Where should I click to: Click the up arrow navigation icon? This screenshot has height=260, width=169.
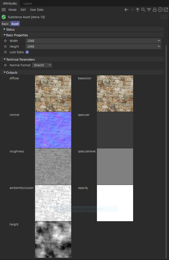point(138,10)
